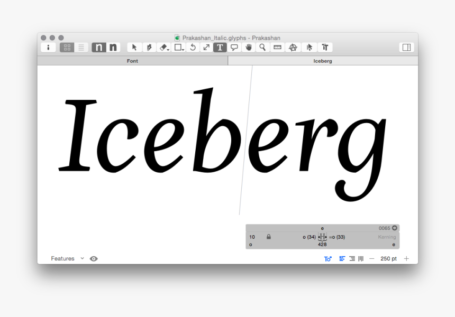Open the Font Info button
Image resolution: width=455 pixels, height=317 pixels.
click(48, 47)
